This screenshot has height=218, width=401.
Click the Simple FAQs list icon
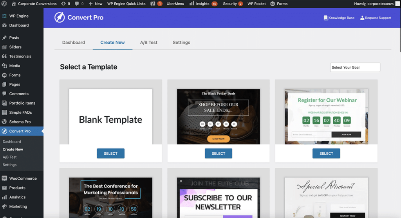click(4, 112)
